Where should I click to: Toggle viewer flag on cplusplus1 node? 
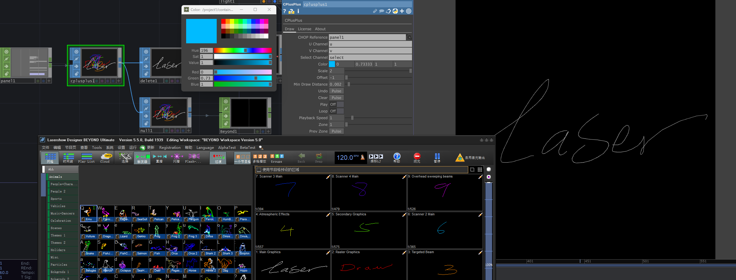point(76,52)
